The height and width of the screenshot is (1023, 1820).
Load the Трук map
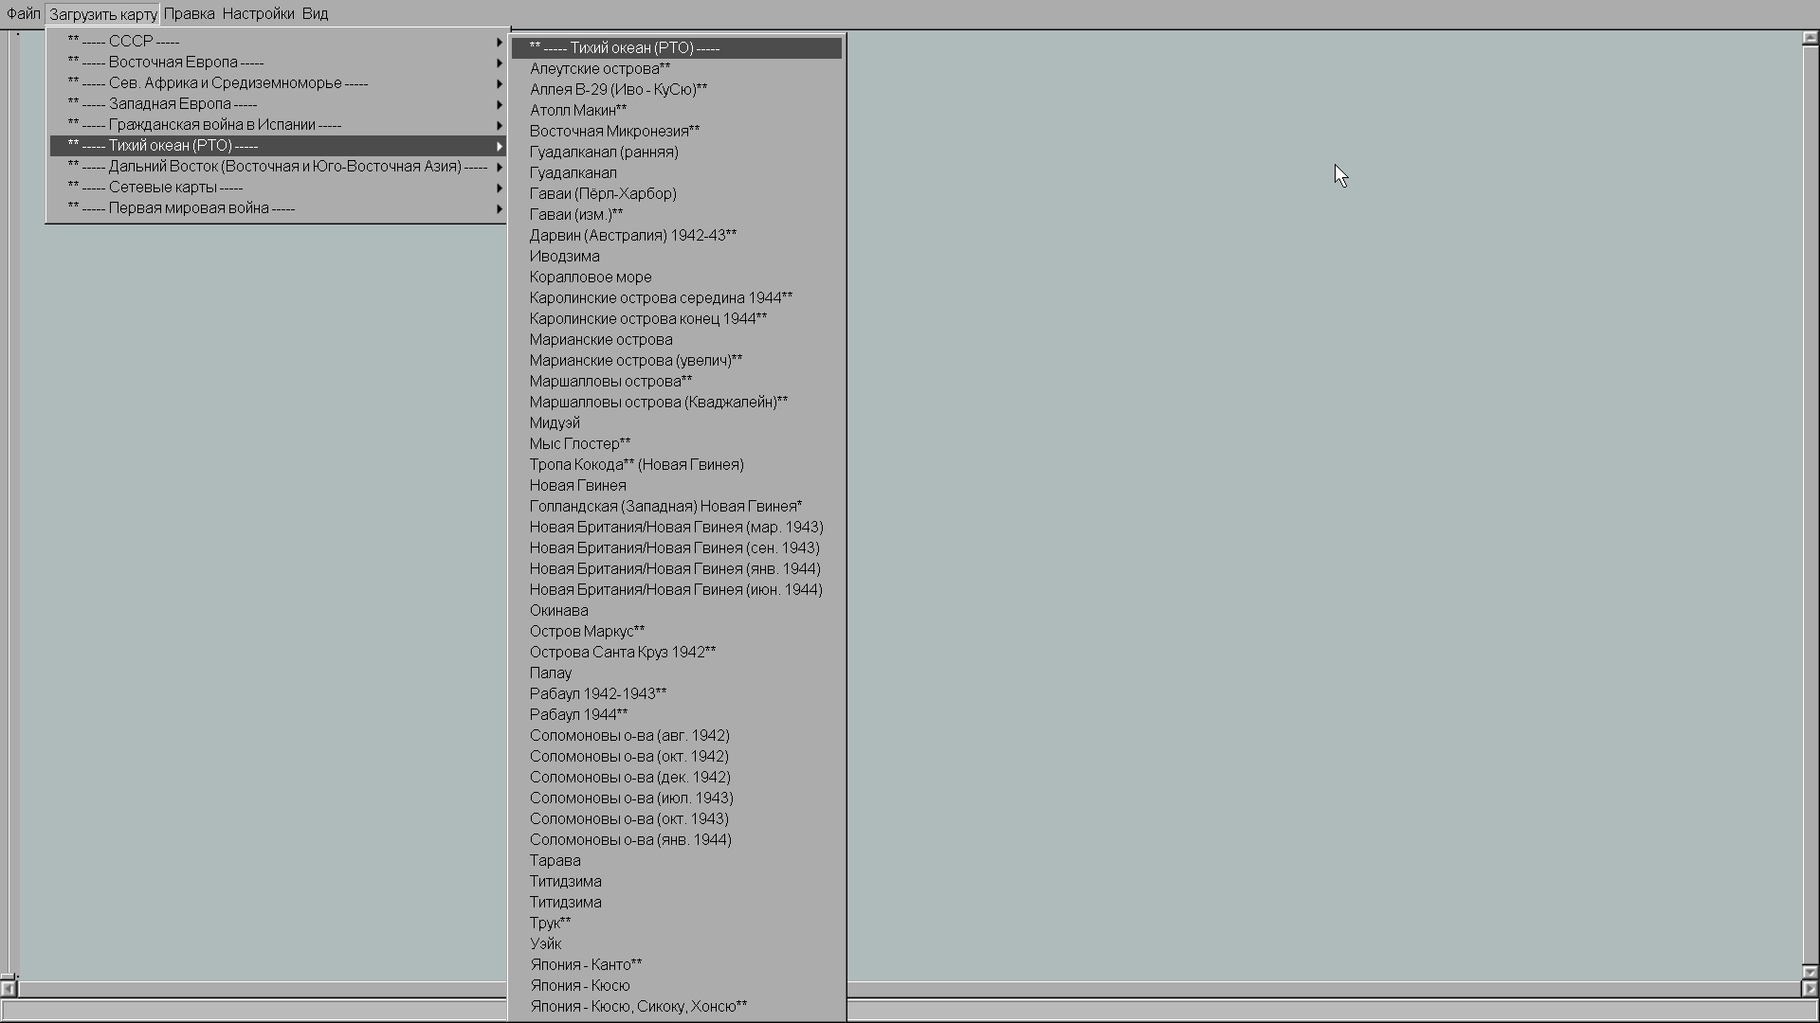(x=677, y=924)
